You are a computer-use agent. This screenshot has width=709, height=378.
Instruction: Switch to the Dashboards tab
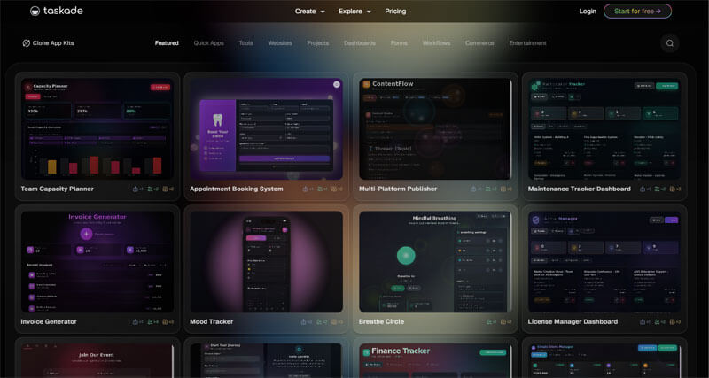pos(360,43)
